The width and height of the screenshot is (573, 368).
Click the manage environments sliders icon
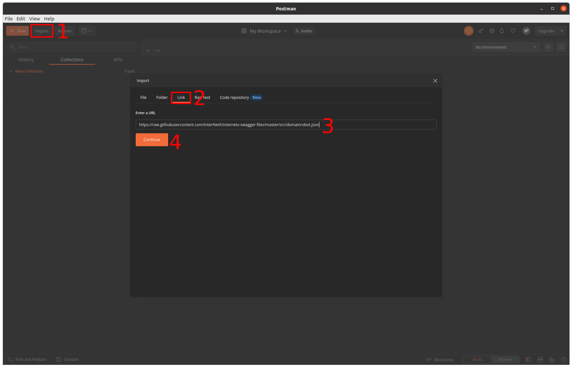click(561, 47)
